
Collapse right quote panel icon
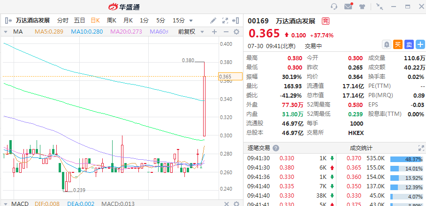(235, 20)
